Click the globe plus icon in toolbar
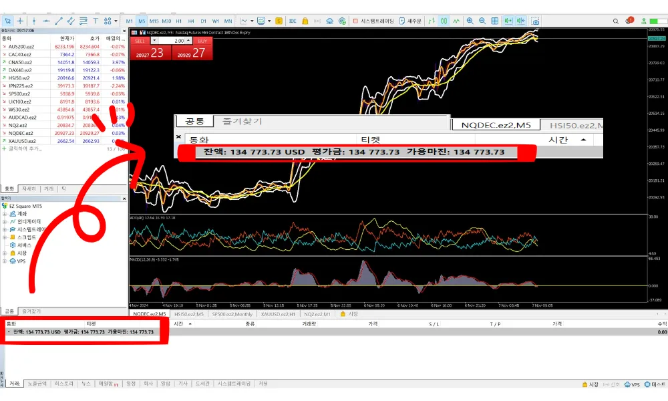The width and height of the screenshot is (668, 401). point(342,21)
